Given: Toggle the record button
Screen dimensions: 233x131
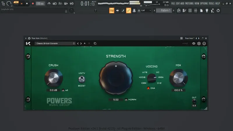Looking at the screenshot, I should coord(33,3).
